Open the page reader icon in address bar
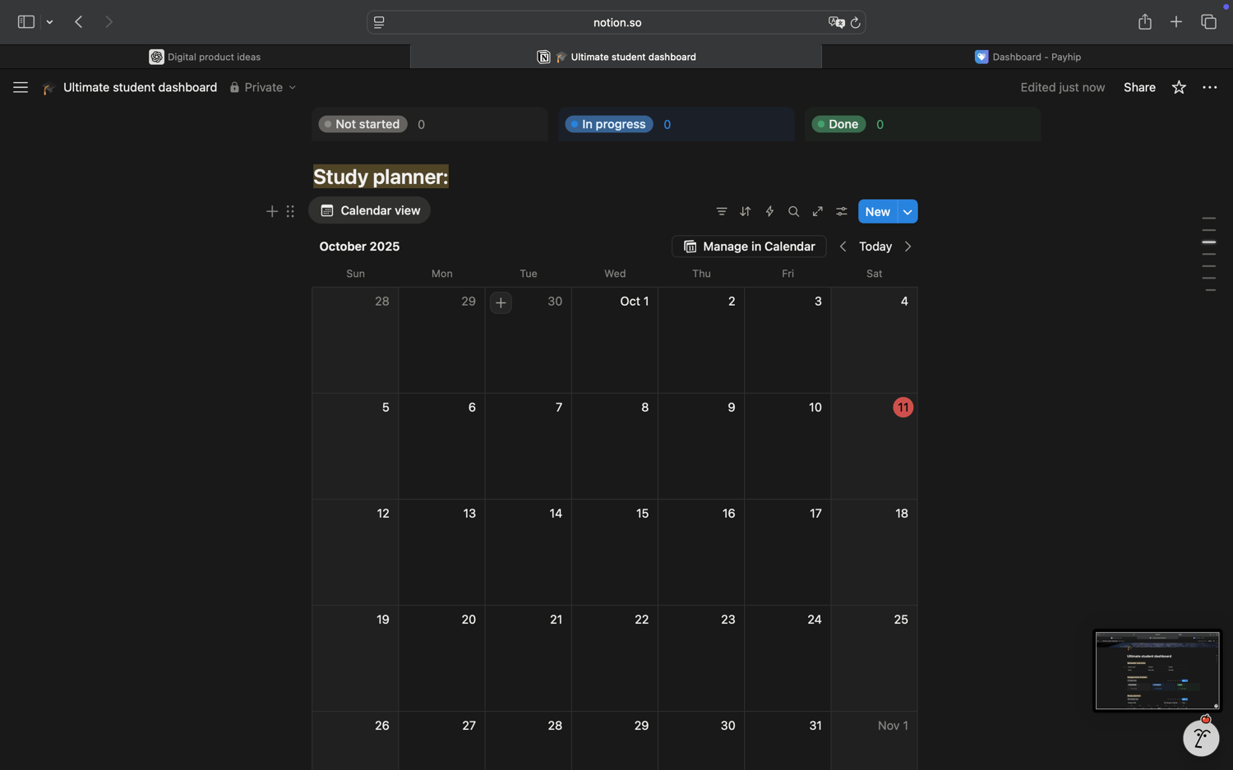Screen dimensions: 1233x770 point(379,22)
